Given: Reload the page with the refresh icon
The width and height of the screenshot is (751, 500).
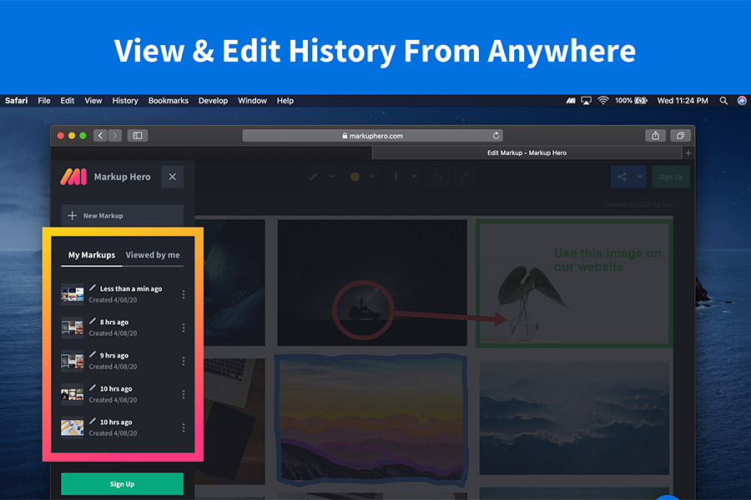Looking at the screenshot, I should (496, 135).
